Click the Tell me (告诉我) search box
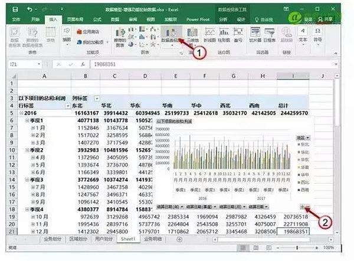Viewport: 354px width, 261px height. [264, 20]
